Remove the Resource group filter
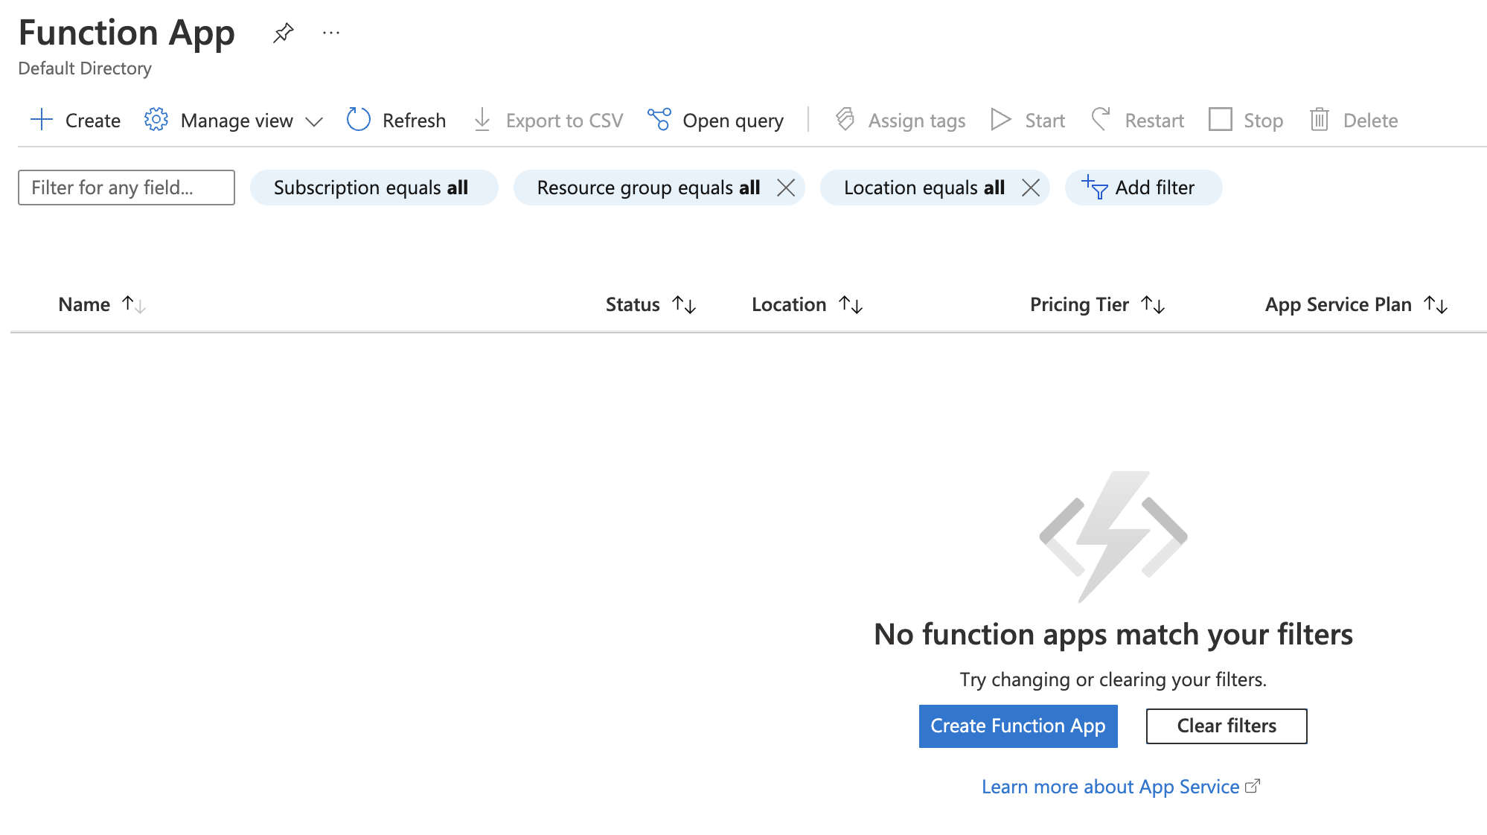 click(786, 188)
